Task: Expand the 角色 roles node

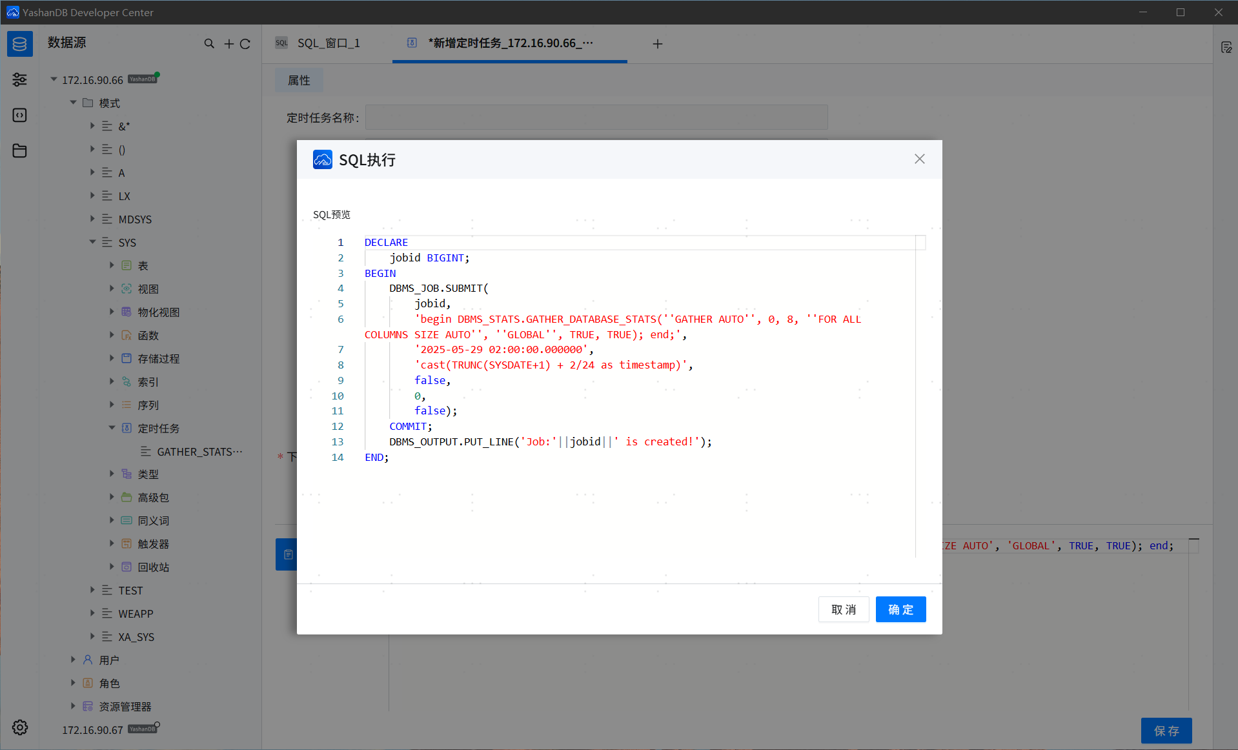Action: [x=73, y=683]
